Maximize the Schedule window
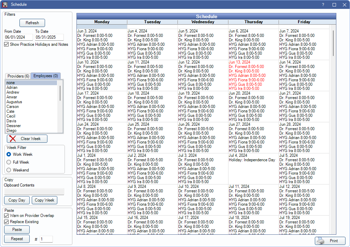Screen dimensions: 350x247 click(x=334, y=5)
